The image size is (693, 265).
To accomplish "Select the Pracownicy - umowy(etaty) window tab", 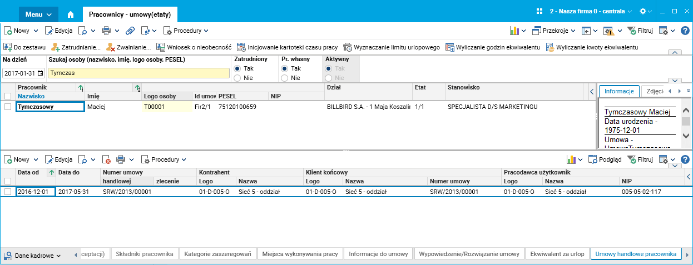I will (130, 14).
